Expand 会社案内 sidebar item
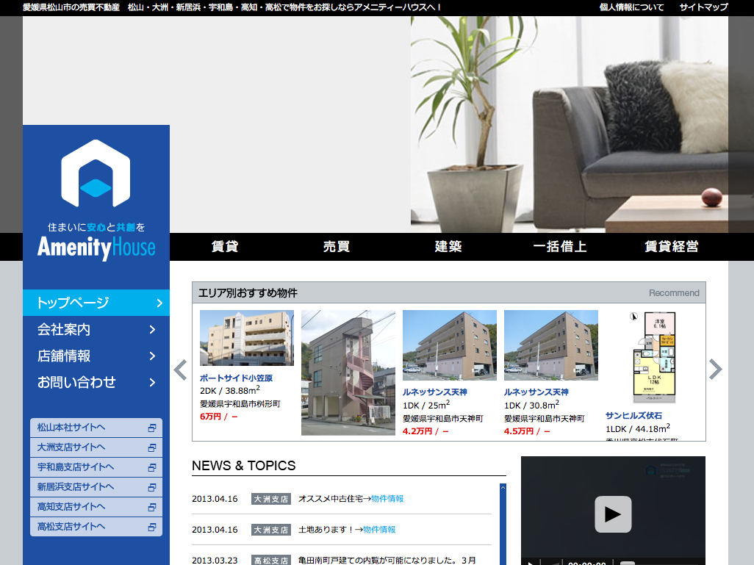 click(96, 329)
